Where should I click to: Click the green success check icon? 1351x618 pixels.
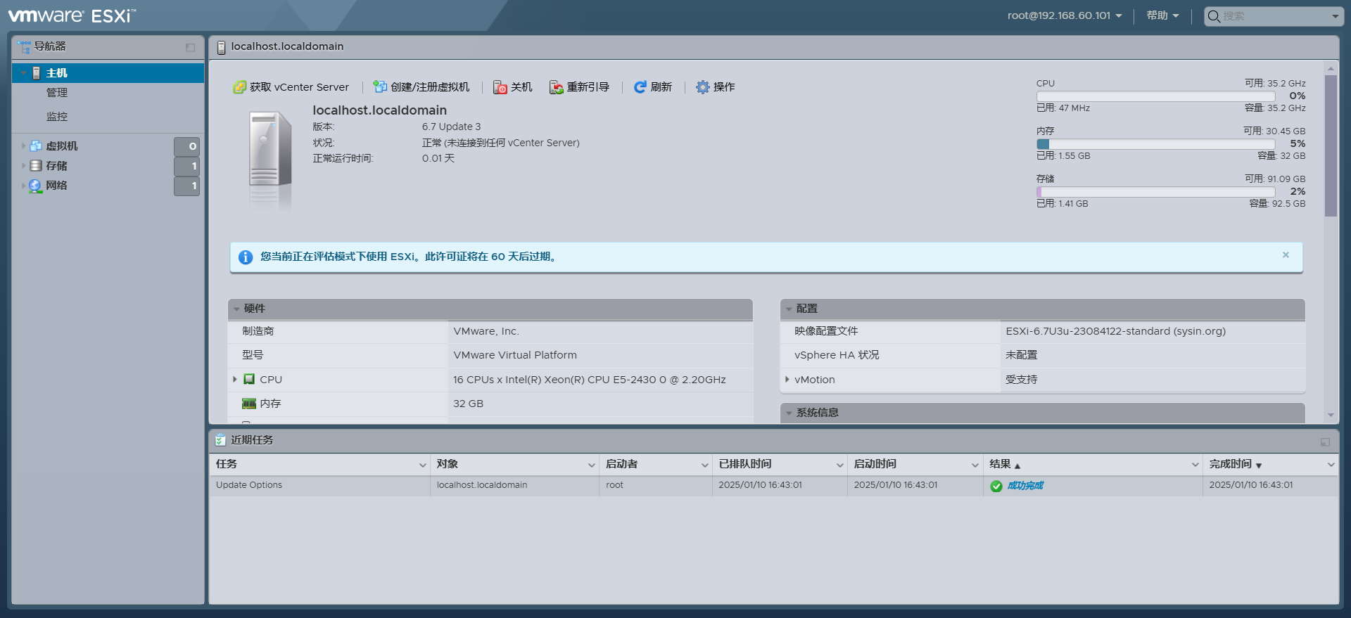coord(996,486)
